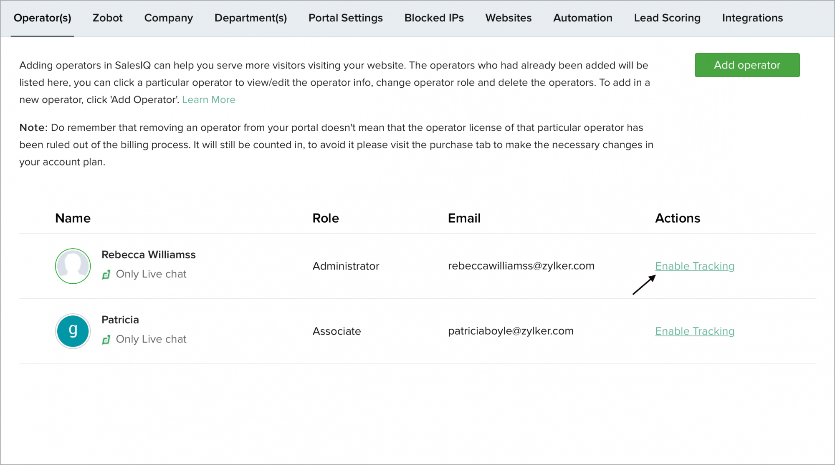This screenshot has height=465, width=835.
Task: Enable Tracking for Patricia
Action: [695, 331]
